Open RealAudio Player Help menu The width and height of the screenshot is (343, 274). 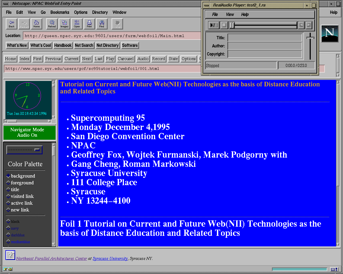click(x=245, y=14)
